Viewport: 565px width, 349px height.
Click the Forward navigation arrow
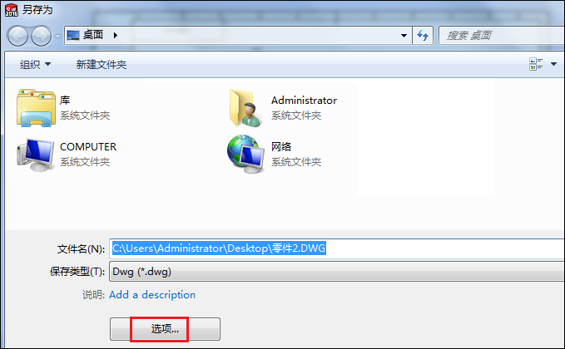click(x=41, y=36)
